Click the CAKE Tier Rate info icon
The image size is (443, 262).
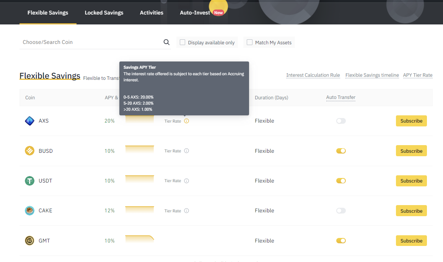(186, 211)
